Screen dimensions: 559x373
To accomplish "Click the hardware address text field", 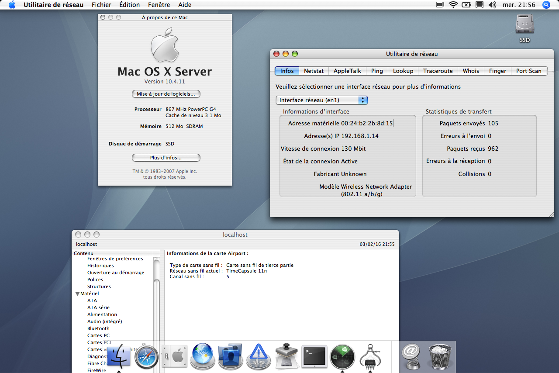I will (367, 123).
